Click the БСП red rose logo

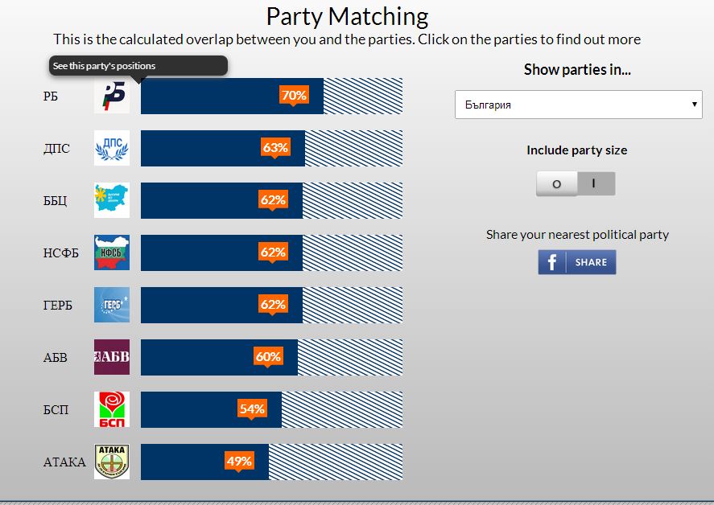point(112,409)
